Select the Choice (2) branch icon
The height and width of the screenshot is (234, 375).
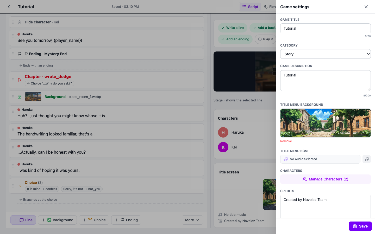coord(20,186)
